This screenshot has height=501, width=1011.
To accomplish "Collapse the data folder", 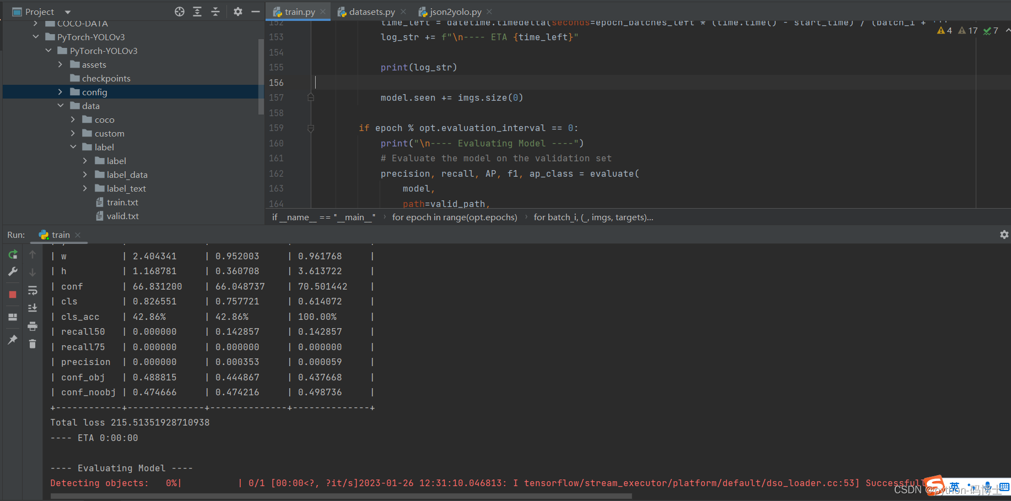I will coord(60,106).
